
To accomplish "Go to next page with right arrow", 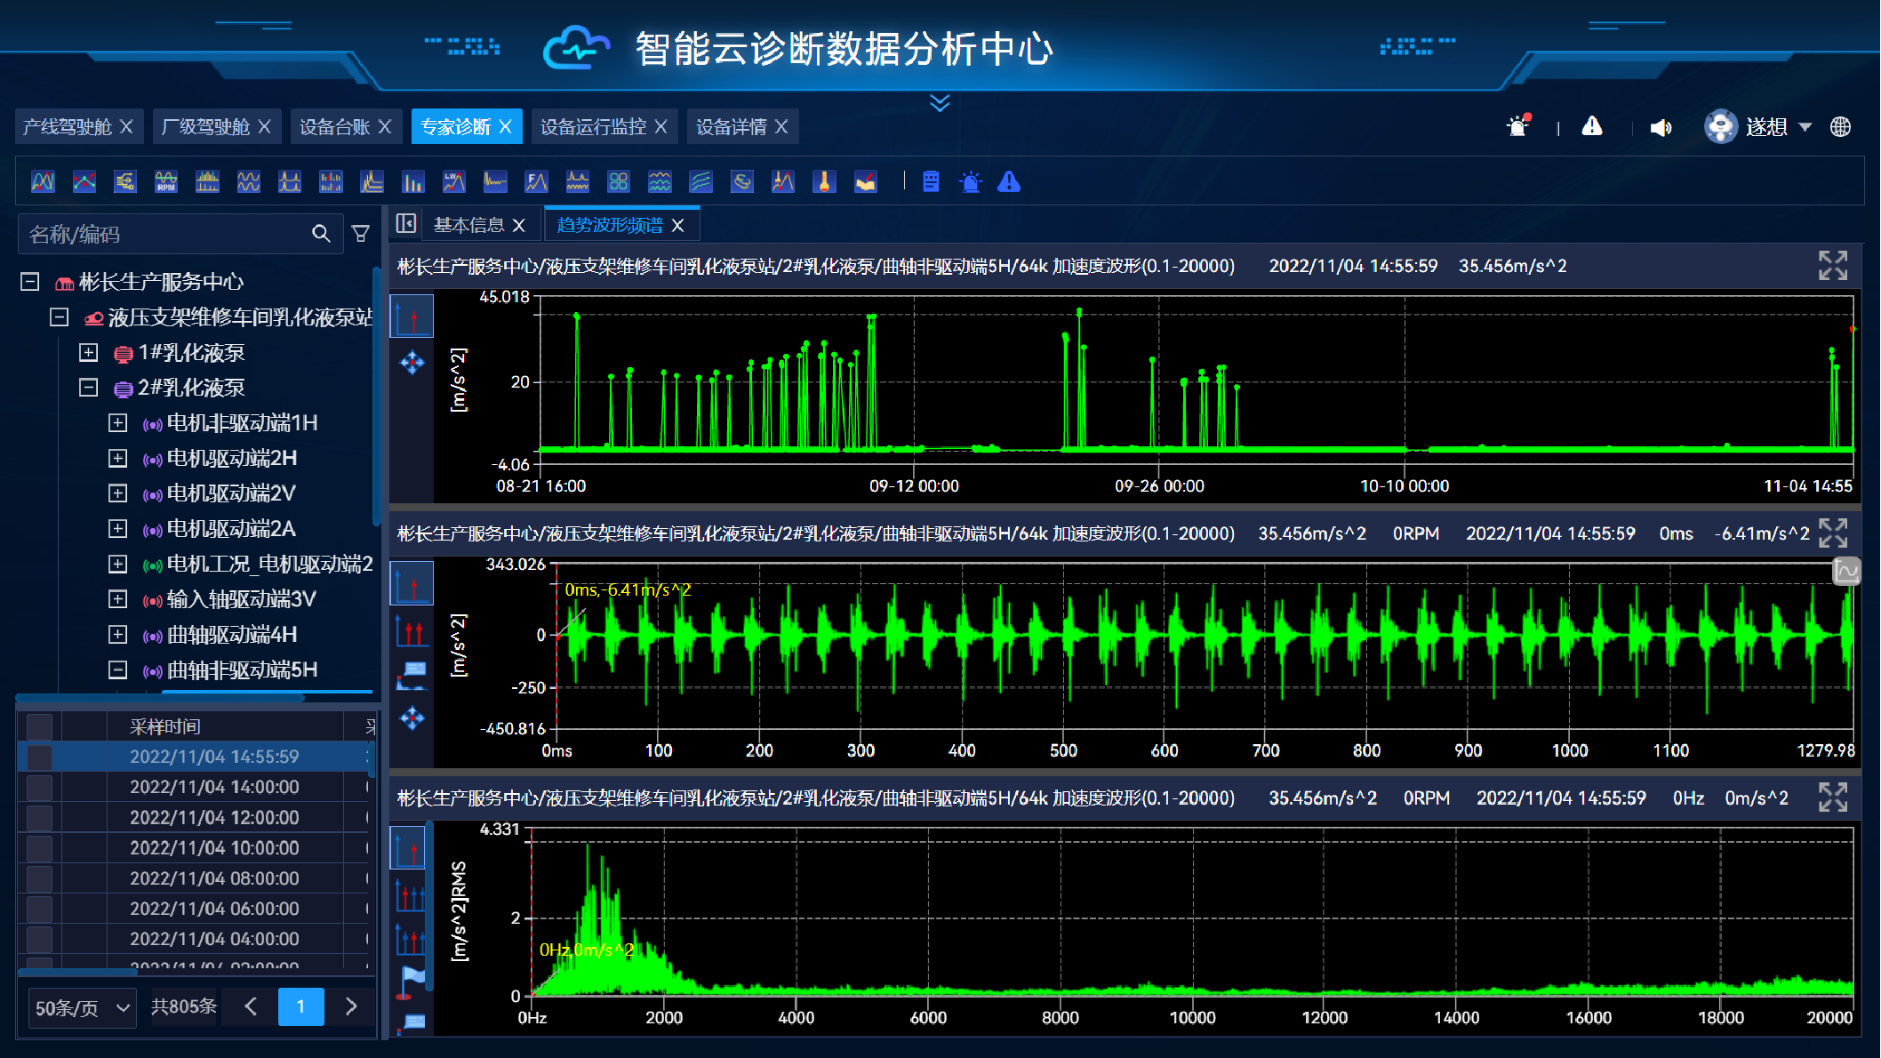I will pos(351,1006).
